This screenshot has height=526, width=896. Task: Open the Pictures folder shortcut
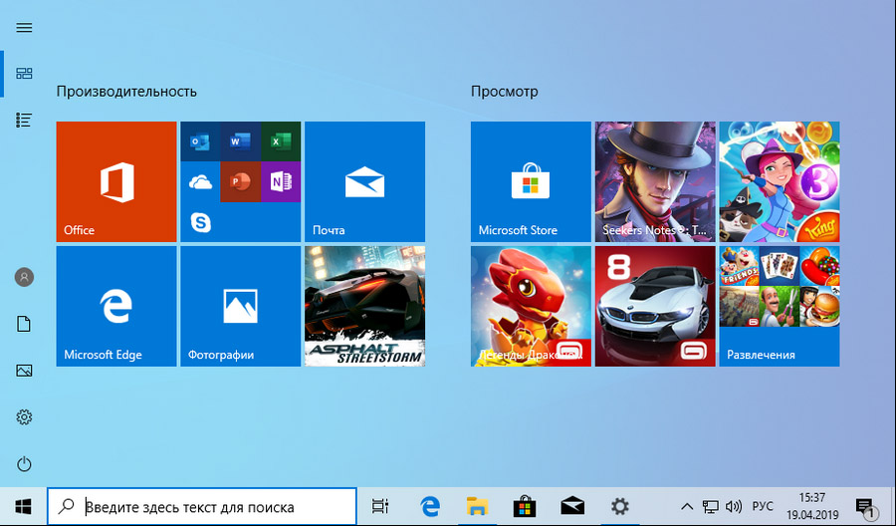[x=24, y=371]
